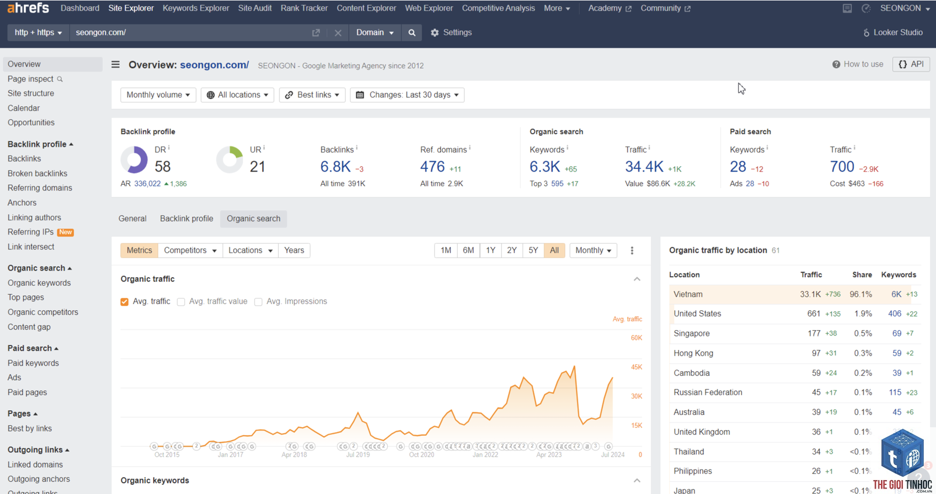Open three-dot chart options menu
The width and height of the screenshot is (936, 494).
pyautogui.click(x=632, y=250)
